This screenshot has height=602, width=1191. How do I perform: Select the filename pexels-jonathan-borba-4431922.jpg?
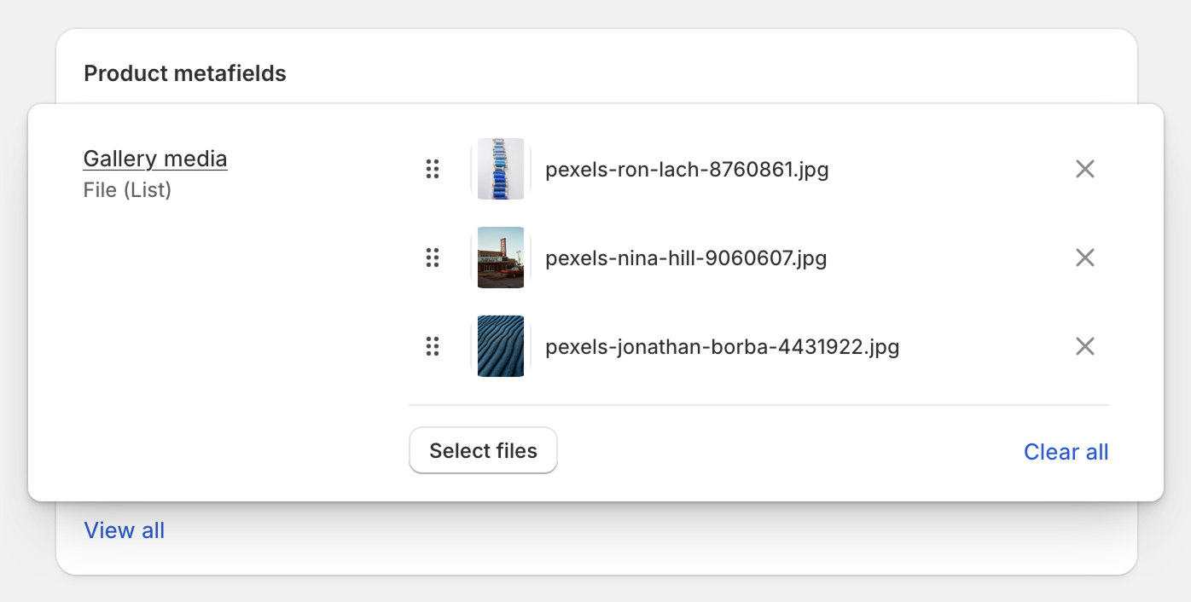click(722, 346)
